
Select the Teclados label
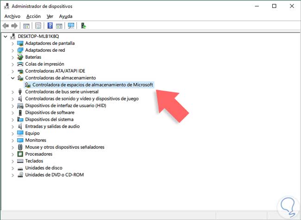[34, 161]
